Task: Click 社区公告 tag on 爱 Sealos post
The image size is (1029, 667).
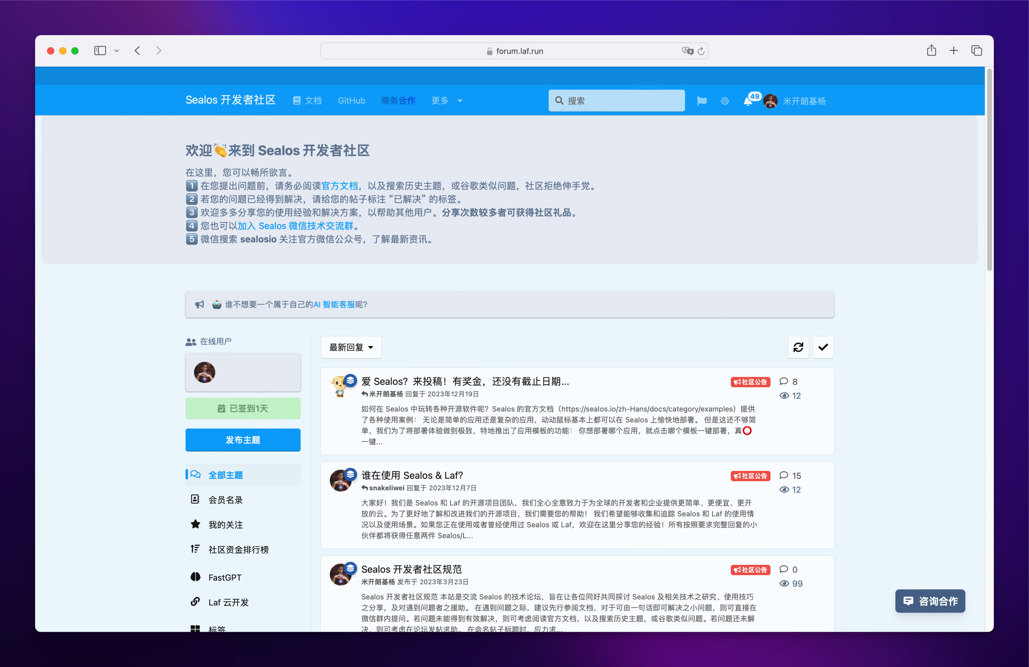Action: 750,382
